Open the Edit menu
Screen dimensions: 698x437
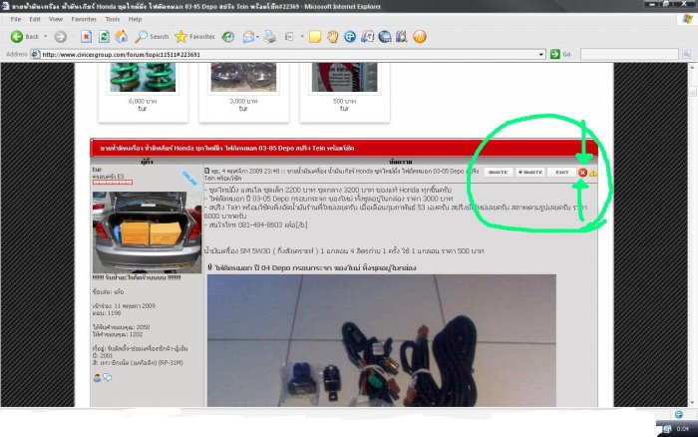tap(35, 19)
